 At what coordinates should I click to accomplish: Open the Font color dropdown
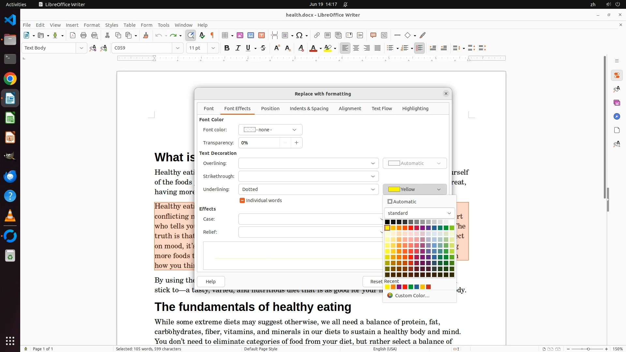(x=270, y=130)
